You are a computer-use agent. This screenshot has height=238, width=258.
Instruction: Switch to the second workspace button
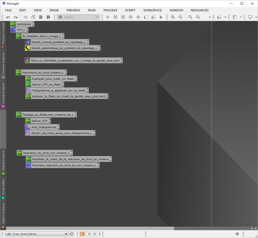(87, 234)
